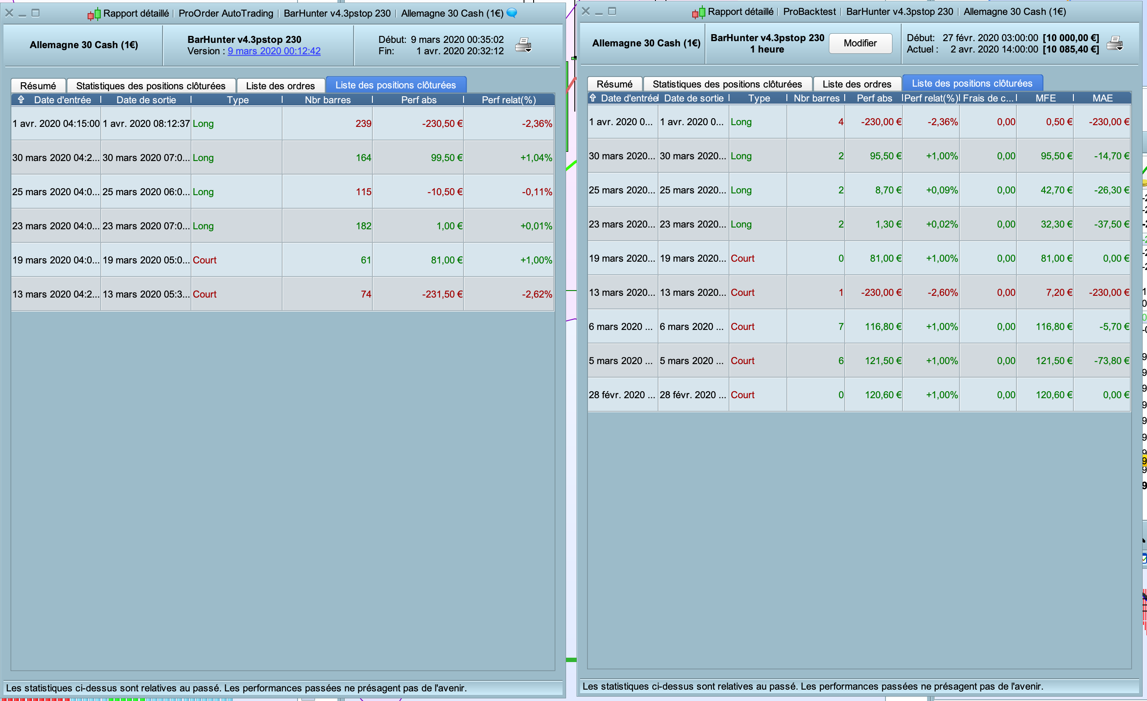Sort left table by Nbr barres column

[327, 100]
